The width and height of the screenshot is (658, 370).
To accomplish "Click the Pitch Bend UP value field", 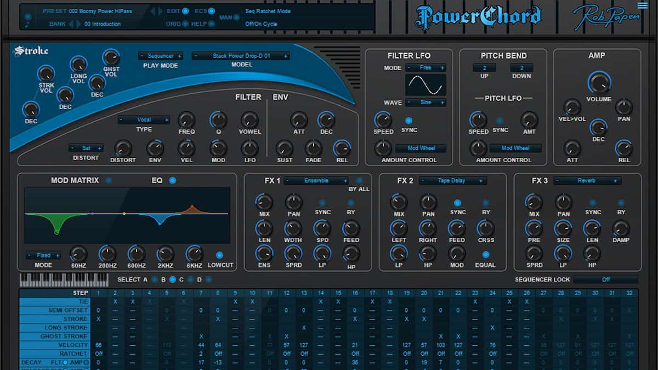I will tap(484, 68).
